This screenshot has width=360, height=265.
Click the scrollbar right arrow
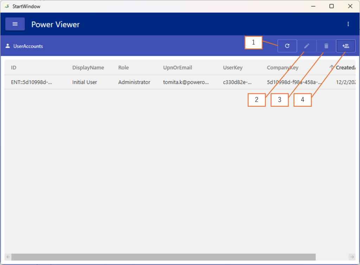point(352,257)
